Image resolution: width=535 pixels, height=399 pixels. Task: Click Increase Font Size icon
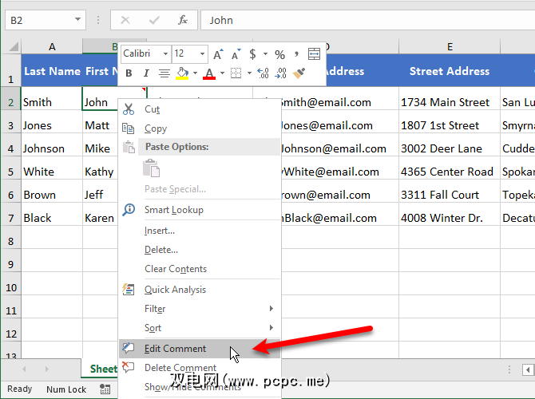[218, 54]
